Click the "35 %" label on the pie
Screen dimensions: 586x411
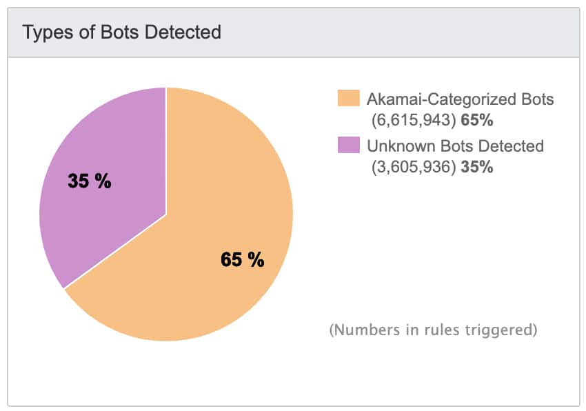click(89, 181)
